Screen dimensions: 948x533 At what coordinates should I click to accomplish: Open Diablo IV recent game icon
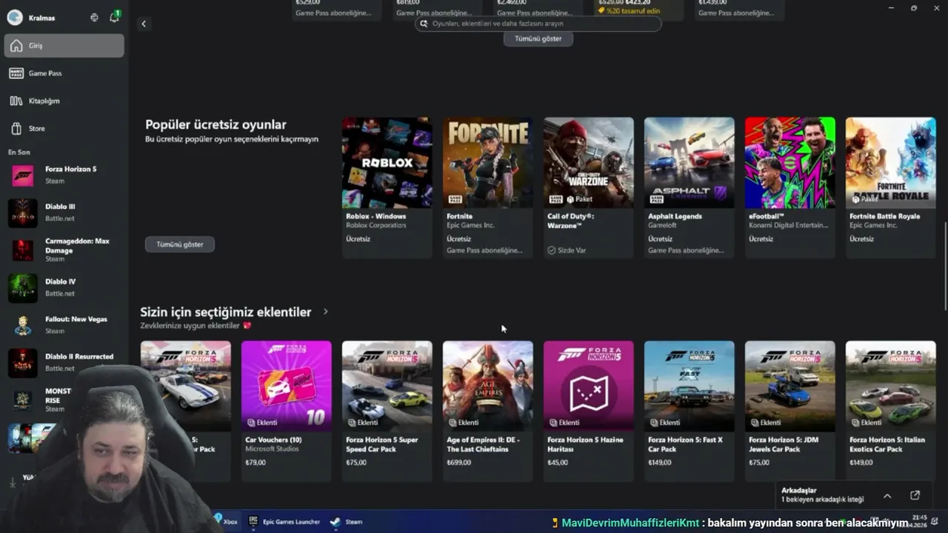coord(22,288)
